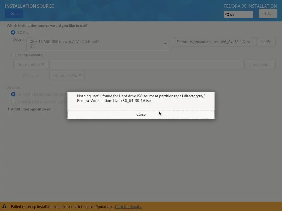Open Click for details link
The image size is (282, 211).
(128, 207)
